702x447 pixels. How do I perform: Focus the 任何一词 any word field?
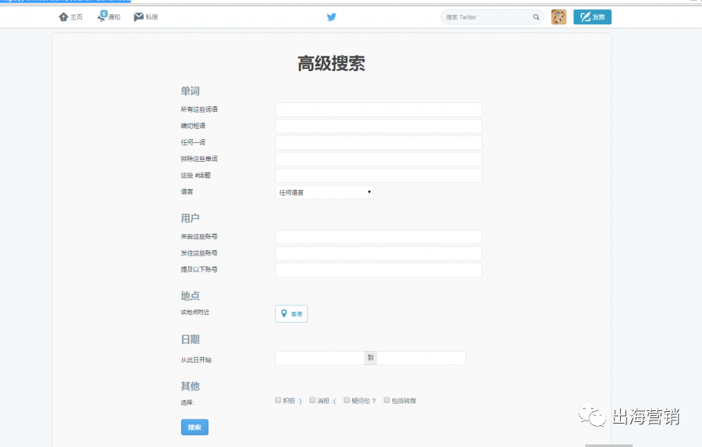[378, 143]
